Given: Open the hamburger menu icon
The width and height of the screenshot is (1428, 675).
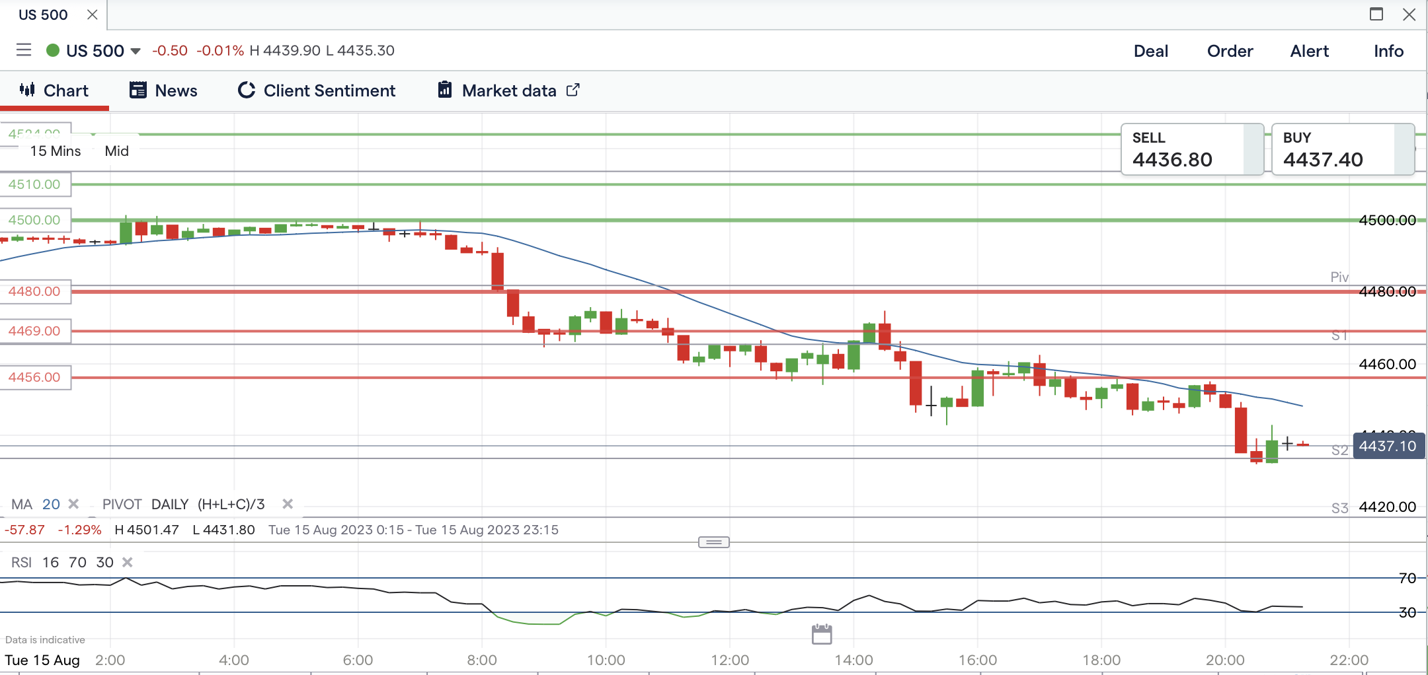Looking at the screenshot, I should tap(24, 50).
